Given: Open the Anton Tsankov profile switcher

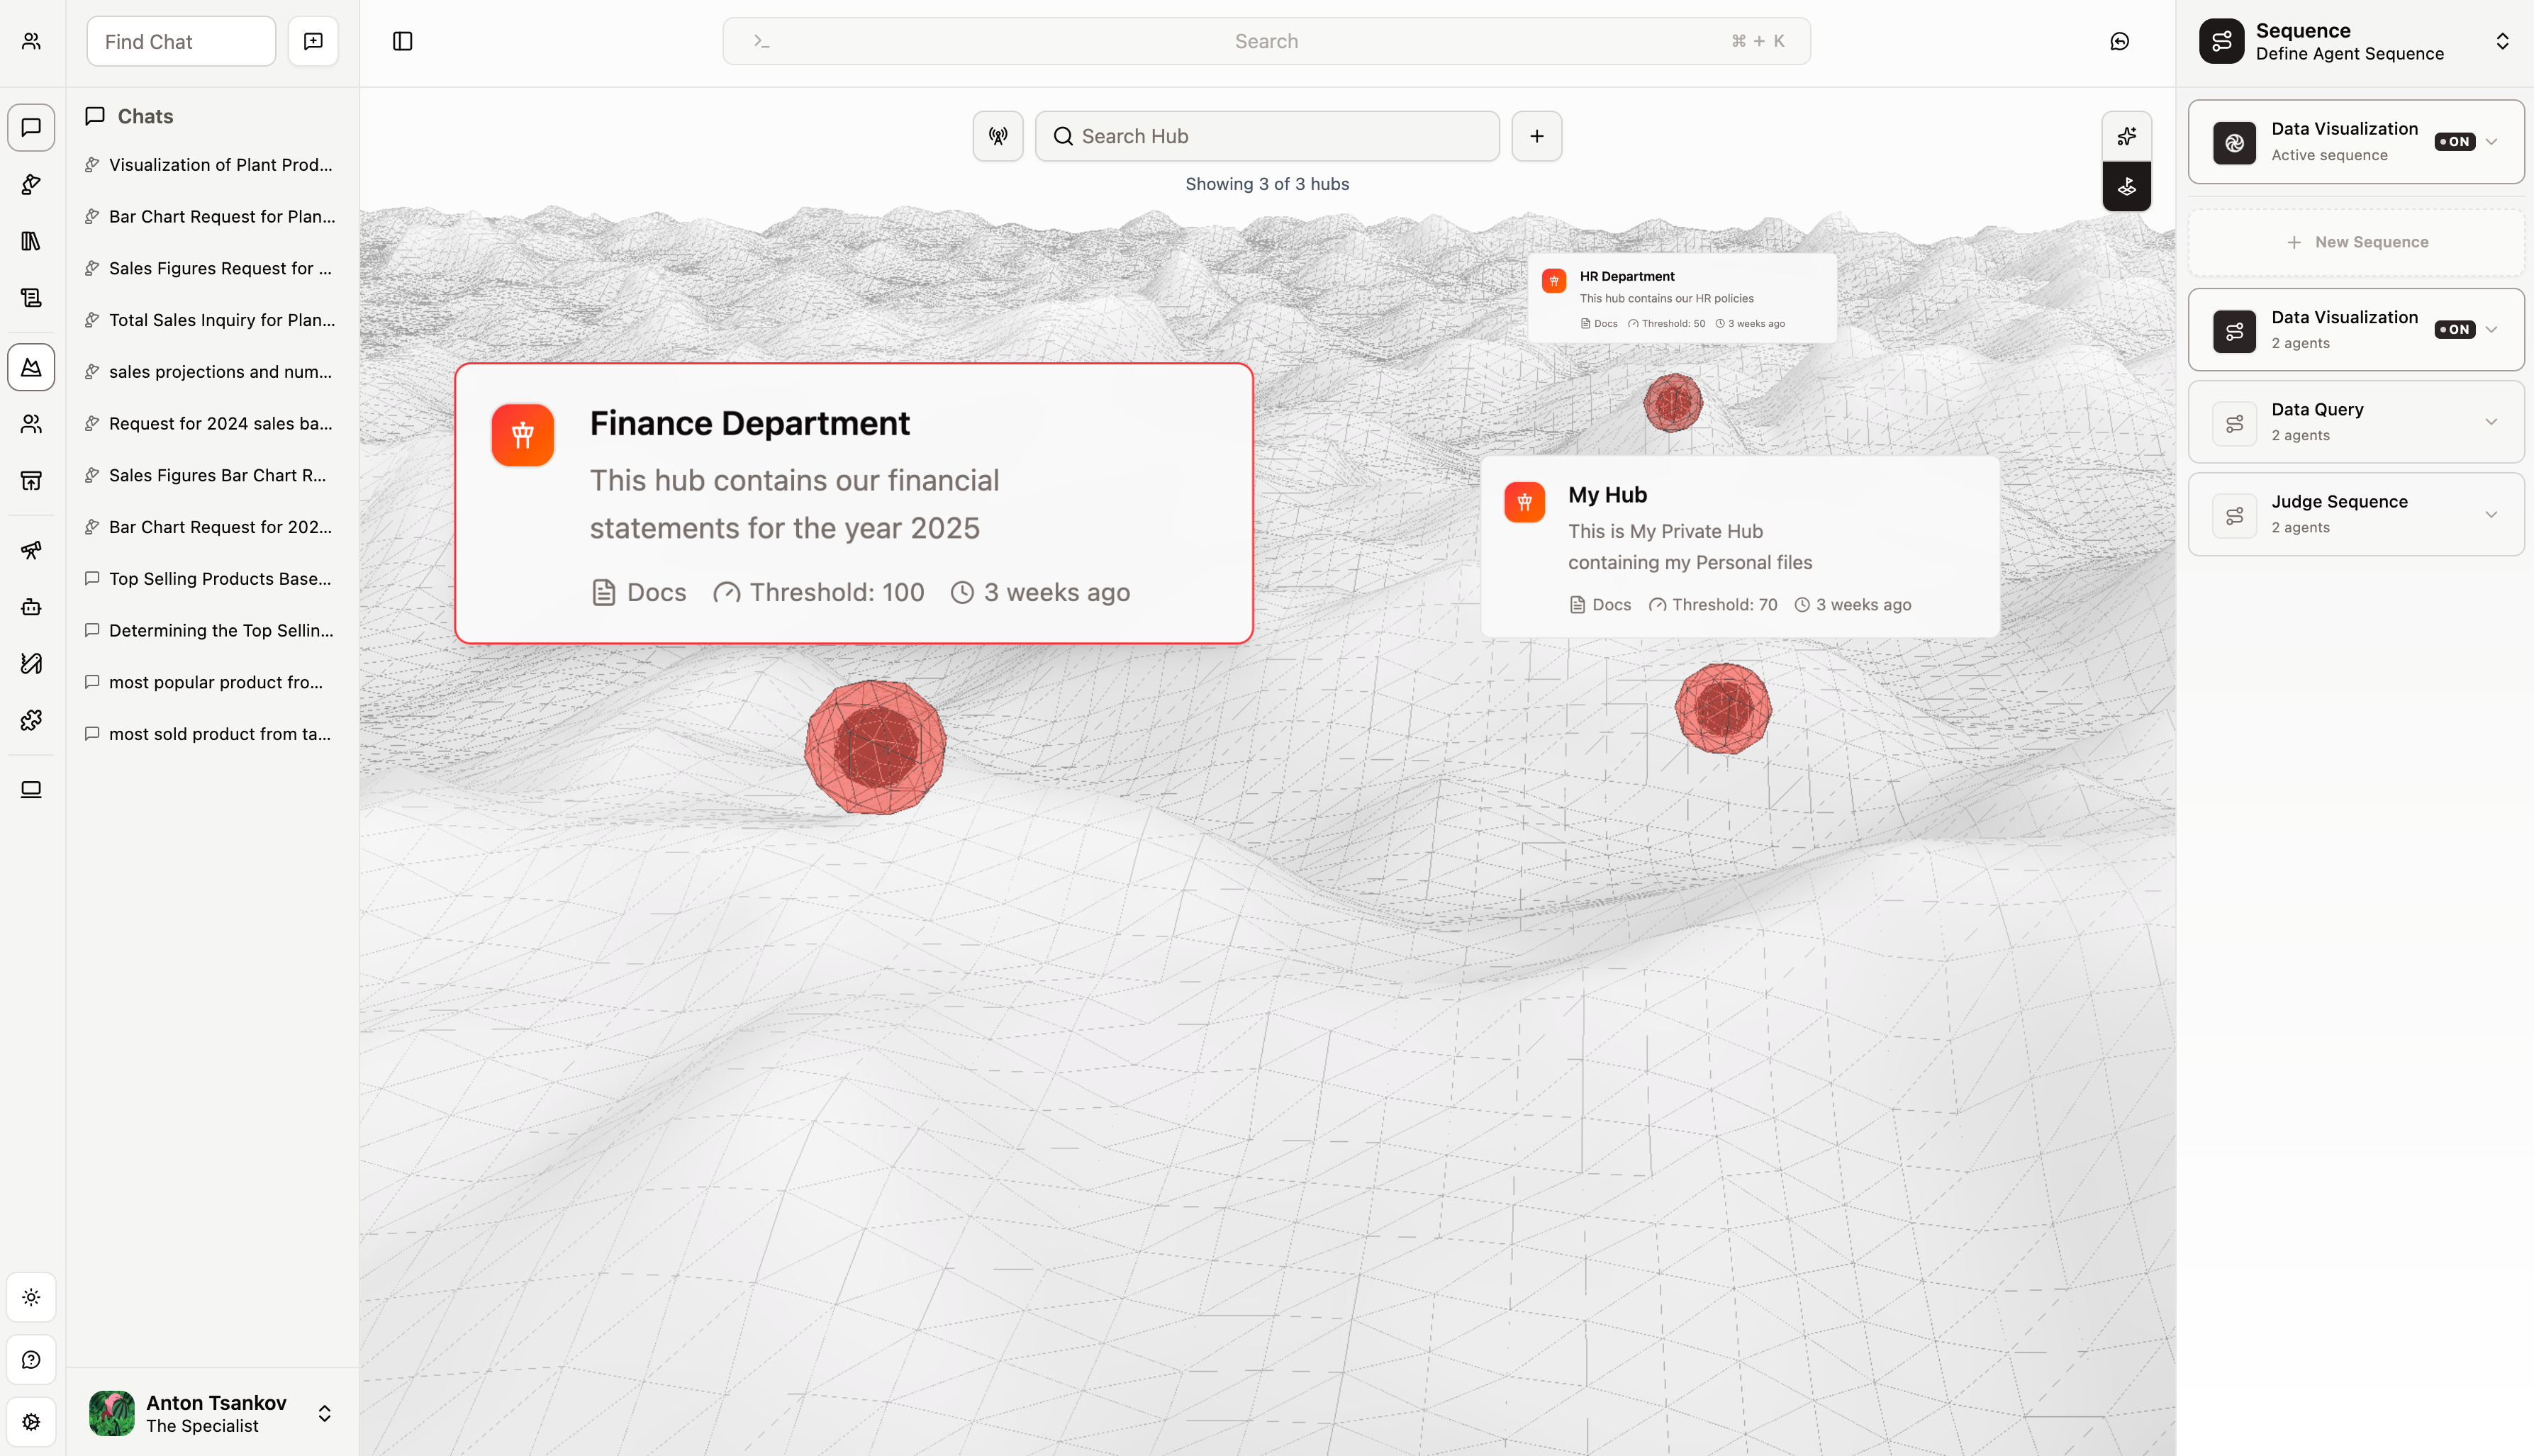Looking at the screenshot, I should click(x=324, y=1413).
